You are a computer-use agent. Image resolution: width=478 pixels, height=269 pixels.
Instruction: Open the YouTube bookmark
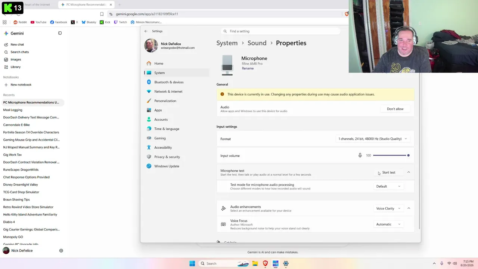pyautogui.click(x=38, y=22)
